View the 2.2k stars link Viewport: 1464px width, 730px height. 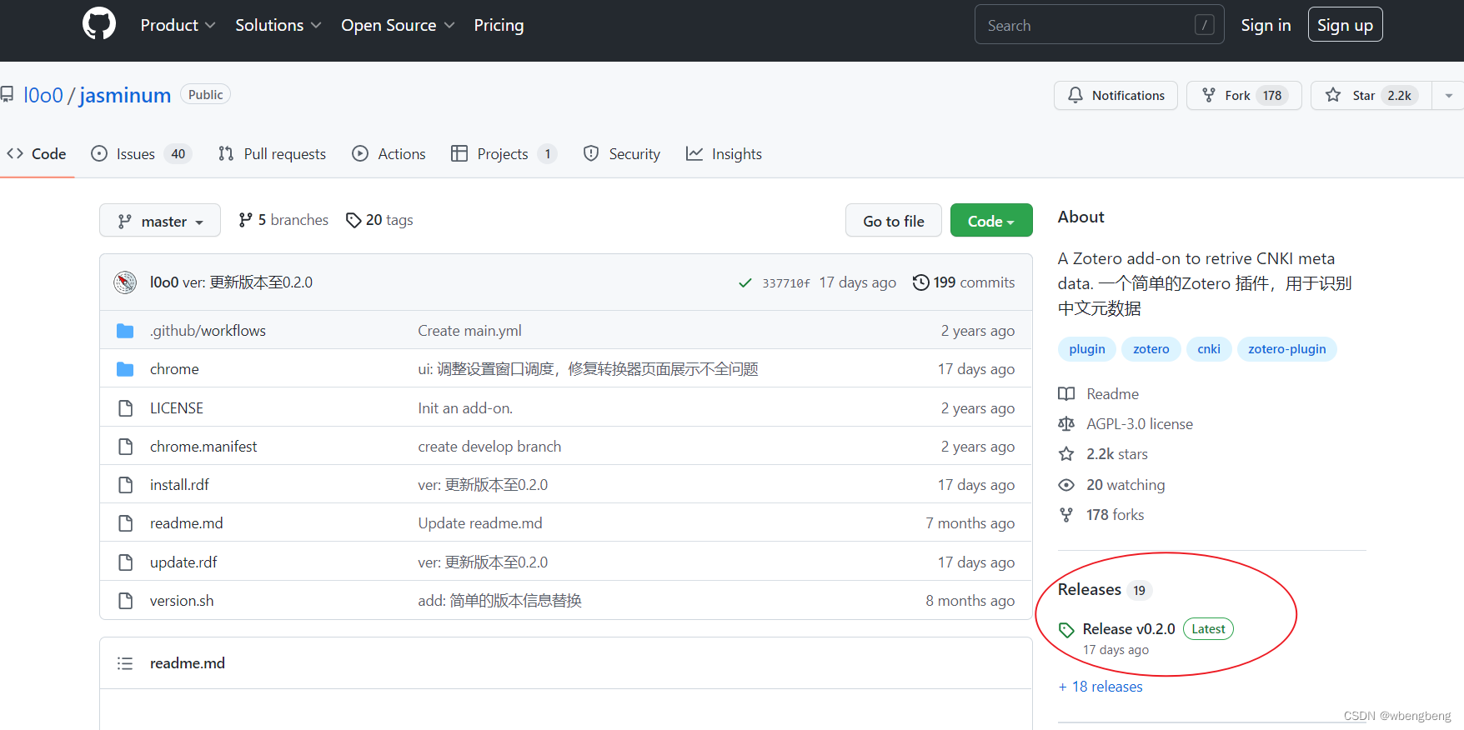pos(1103,454)
